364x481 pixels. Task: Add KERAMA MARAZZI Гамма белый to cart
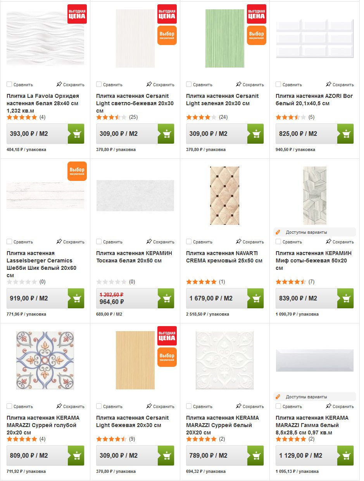(345, 456)
